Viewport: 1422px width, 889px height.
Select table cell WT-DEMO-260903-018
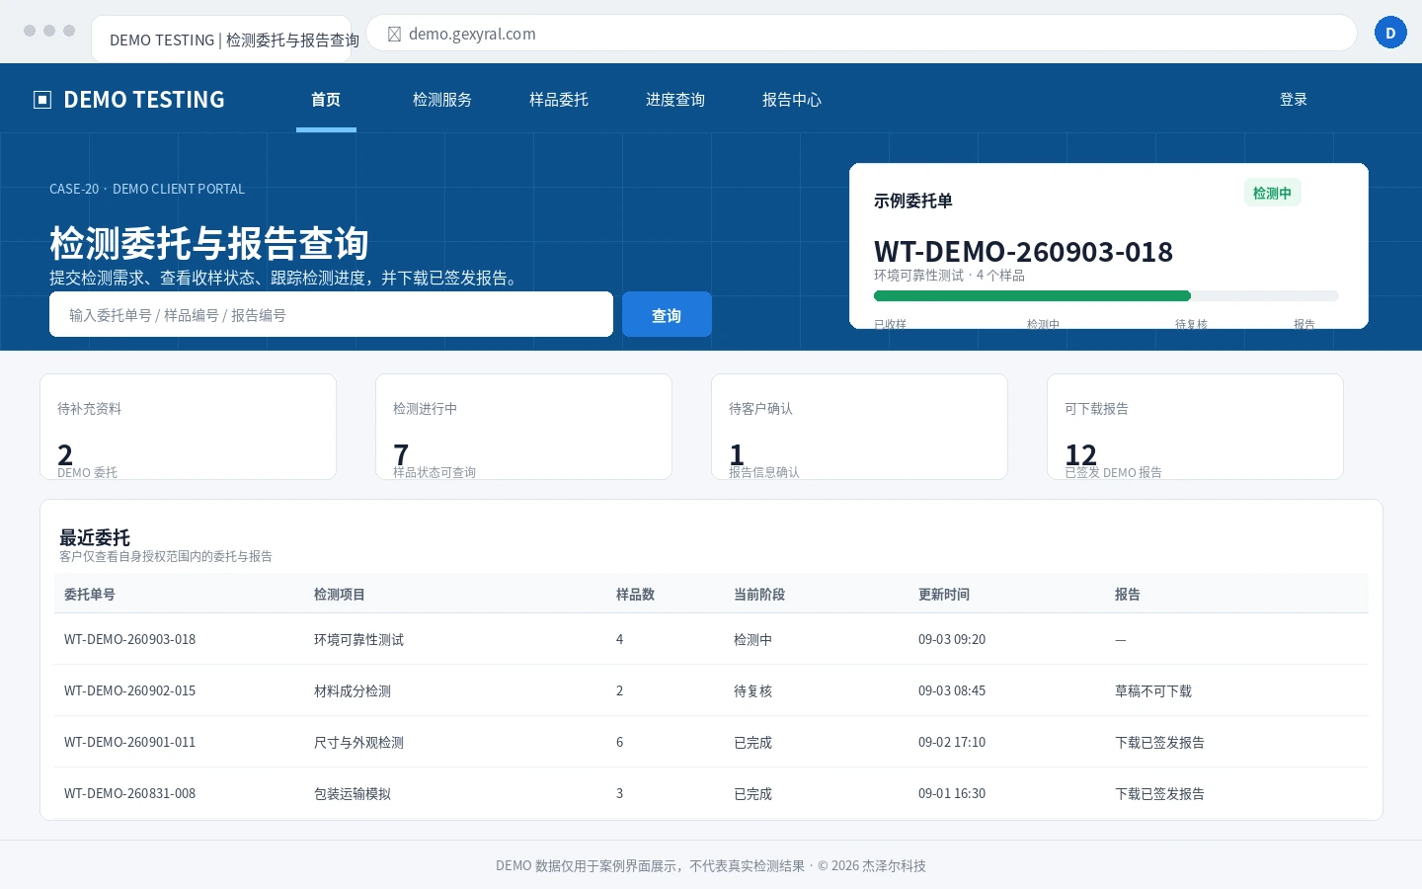[x=130, y=639]
